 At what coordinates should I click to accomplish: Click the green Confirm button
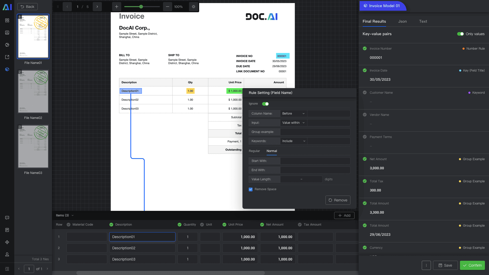(x=472, y=265)
